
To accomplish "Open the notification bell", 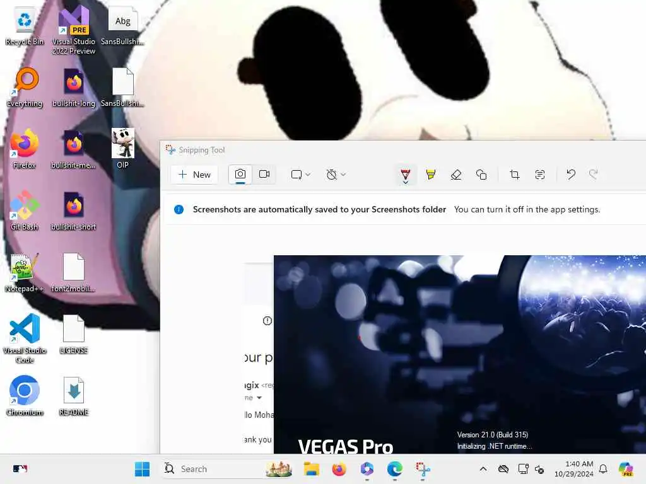I will tap(603, 469).
